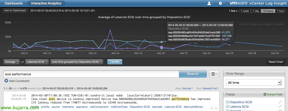Click Dispositivo SCSI link in event row

point(140,107)
